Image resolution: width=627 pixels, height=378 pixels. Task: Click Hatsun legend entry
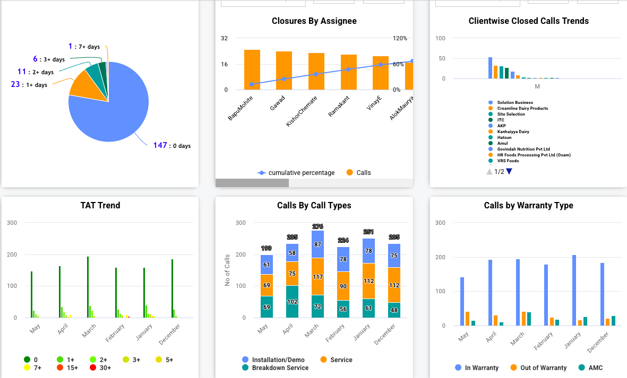click(500, 137)
